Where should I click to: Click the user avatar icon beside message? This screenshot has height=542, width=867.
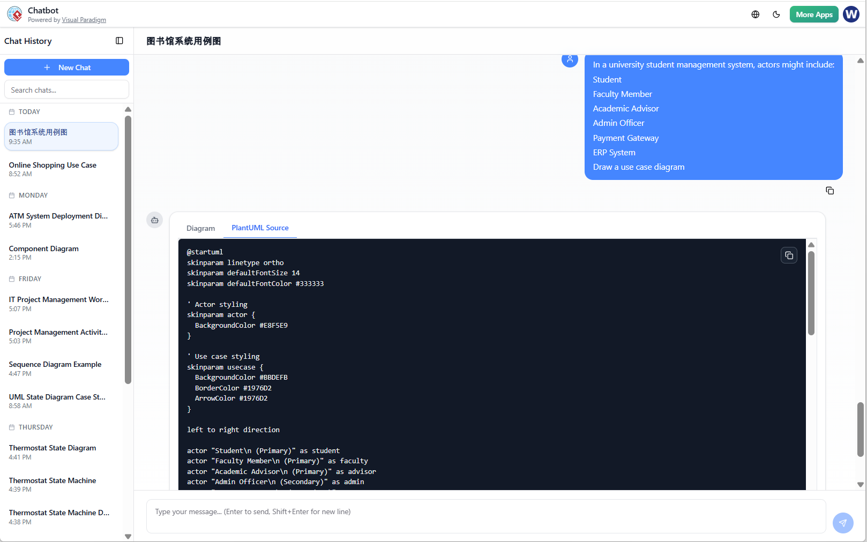(x=570, y=59)
